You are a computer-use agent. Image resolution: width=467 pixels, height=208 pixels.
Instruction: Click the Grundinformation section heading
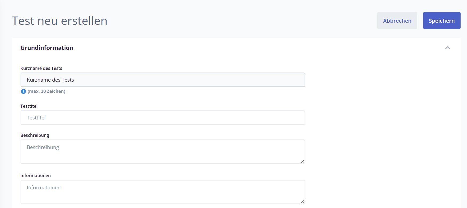(x=47, y=48)
